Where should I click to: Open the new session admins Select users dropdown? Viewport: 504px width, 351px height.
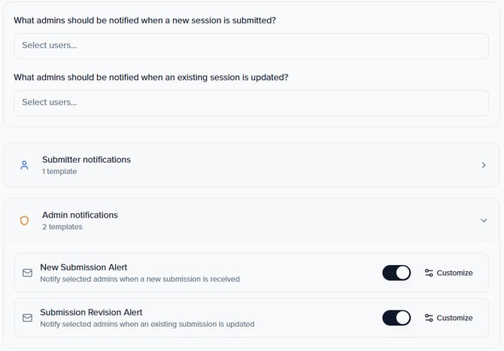pos(251,45)
